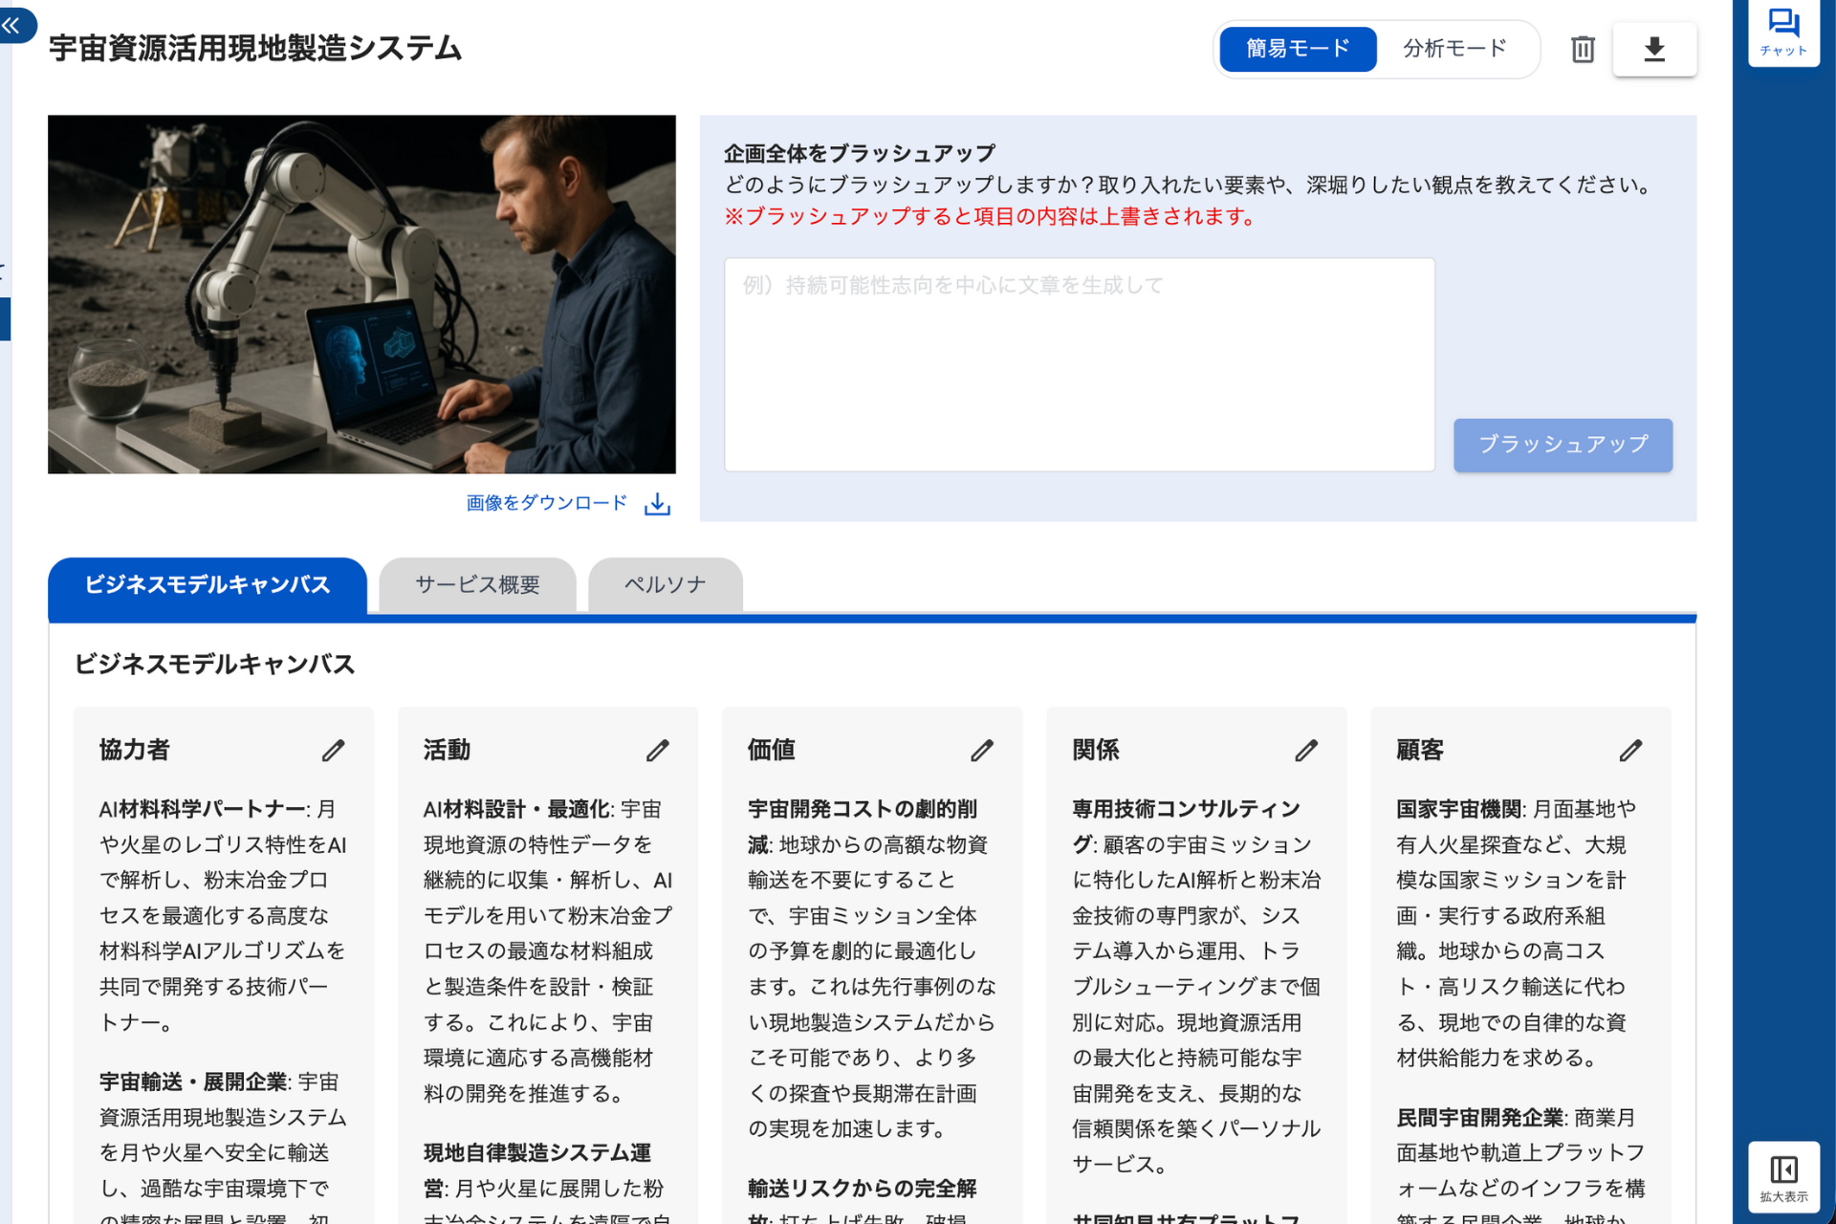Open the サービス概要 tab
The height and width of the screenshot is (1224, 1836).
477,584
